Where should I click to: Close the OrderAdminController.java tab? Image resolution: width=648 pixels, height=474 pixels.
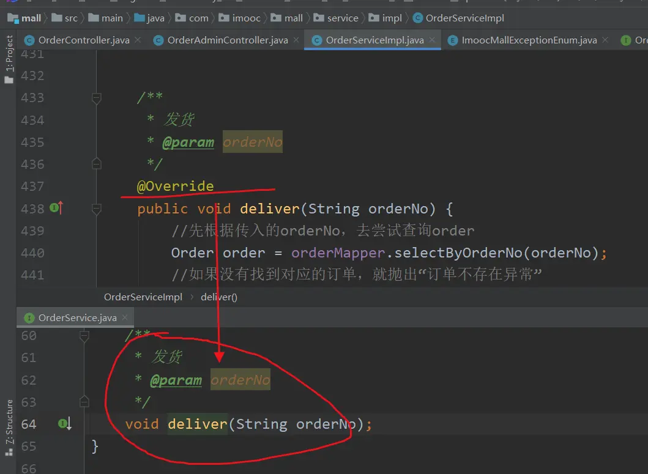pyautogui.click(x=296, y=40)
